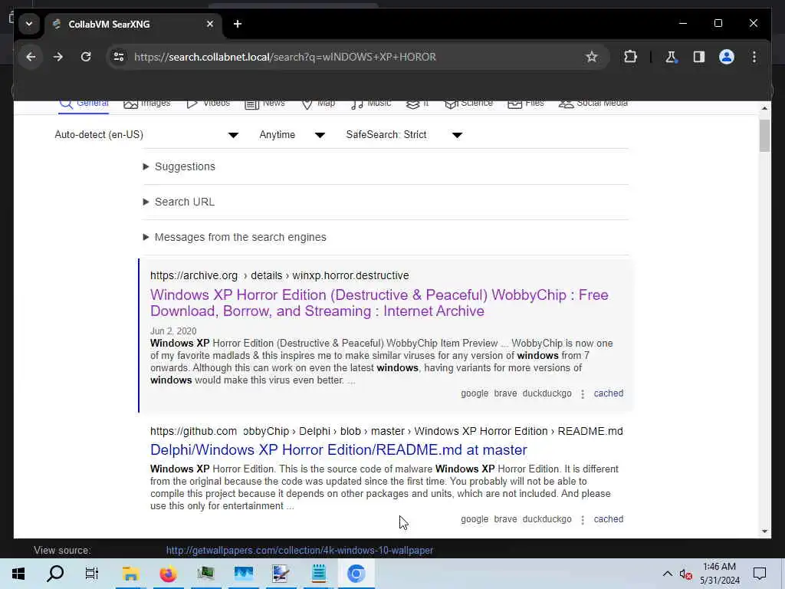Minimize the Chrome window
Screen dimensions: 785x589
pos(683,23)
